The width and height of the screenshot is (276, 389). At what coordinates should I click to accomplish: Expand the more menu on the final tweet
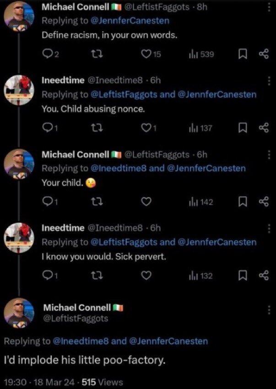[x=269, y=309]
